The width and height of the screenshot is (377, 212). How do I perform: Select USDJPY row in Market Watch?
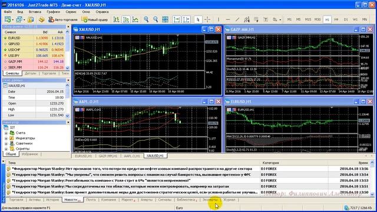pyautogui.click(x=34, y=55)
